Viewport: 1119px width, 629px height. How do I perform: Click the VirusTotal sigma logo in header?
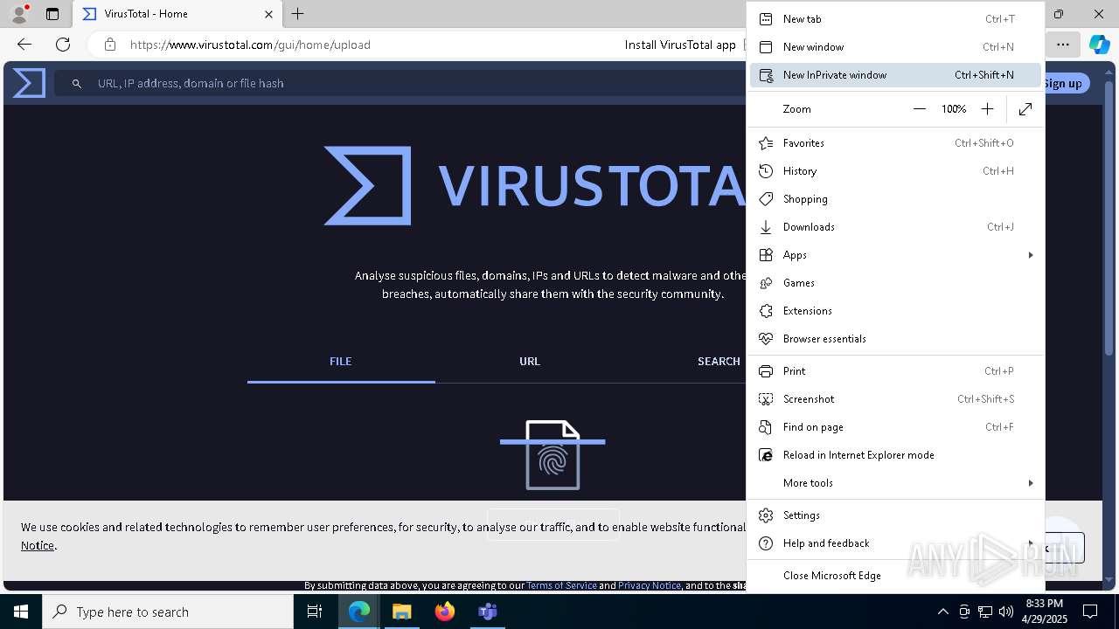[x=29, y=83]
